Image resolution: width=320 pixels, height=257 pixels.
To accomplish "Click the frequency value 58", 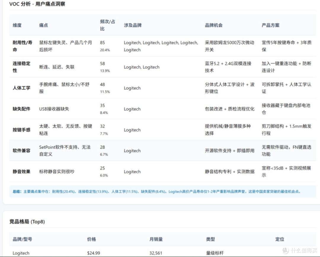I will coord(103,64).
